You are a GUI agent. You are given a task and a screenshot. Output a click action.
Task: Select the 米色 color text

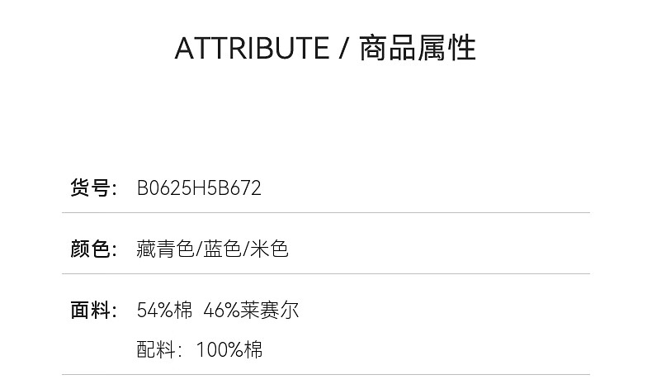coord(269,249)
